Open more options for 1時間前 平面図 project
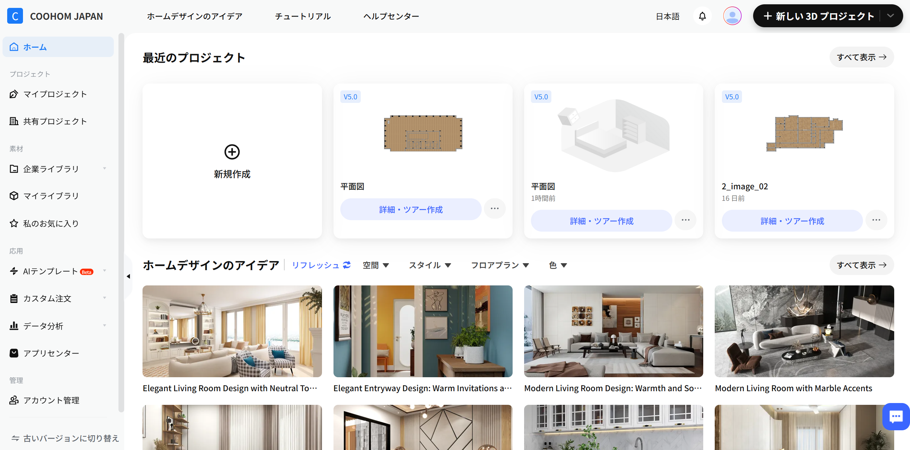This screenshot has width=910, height=450. tap(686, 220)
